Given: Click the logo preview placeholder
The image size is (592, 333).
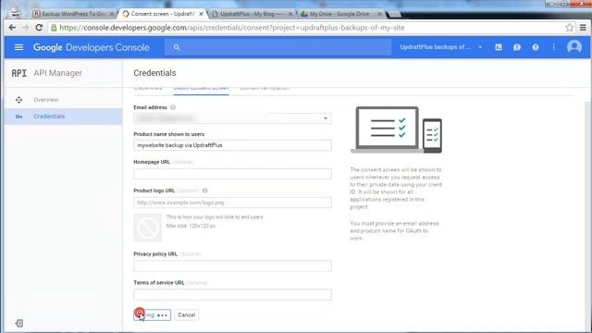Looking at the screenshot, I should pyautogui.click(x=148, y=228).
